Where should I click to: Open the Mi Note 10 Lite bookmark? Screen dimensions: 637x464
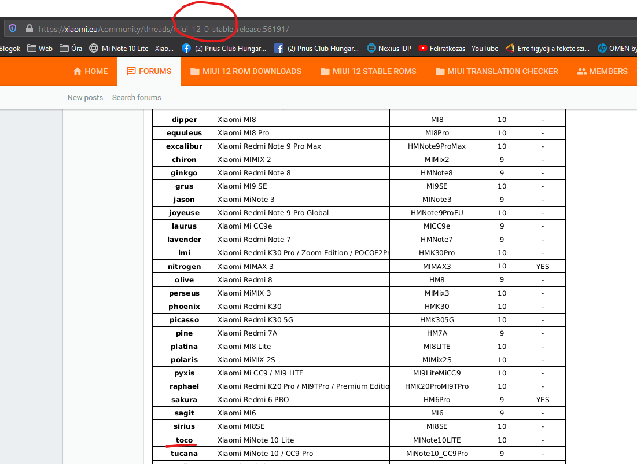point(131,49)
